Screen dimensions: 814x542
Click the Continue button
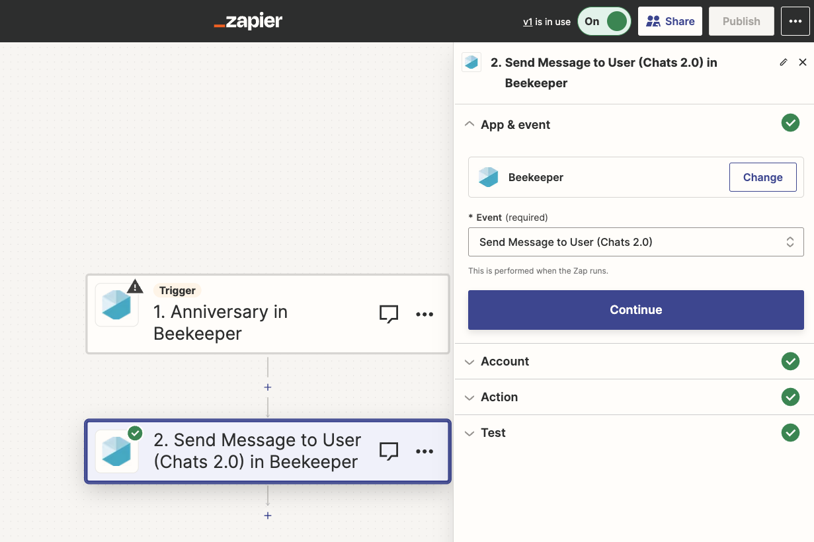[x=636, y=310]
